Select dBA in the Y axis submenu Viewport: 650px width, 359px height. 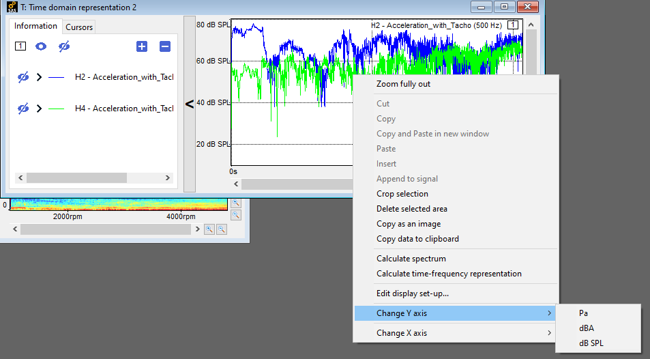pos(586,328)
